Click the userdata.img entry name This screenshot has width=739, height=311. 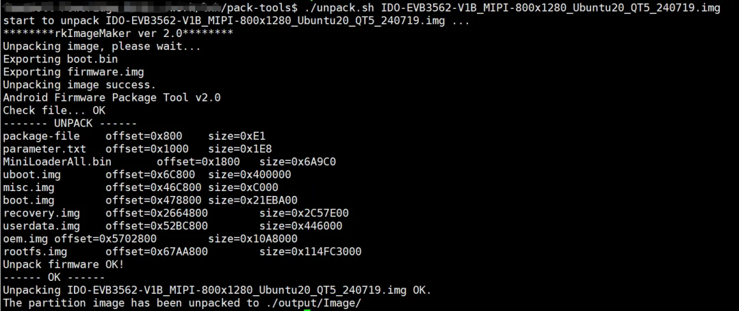click(x=41, y=225)
